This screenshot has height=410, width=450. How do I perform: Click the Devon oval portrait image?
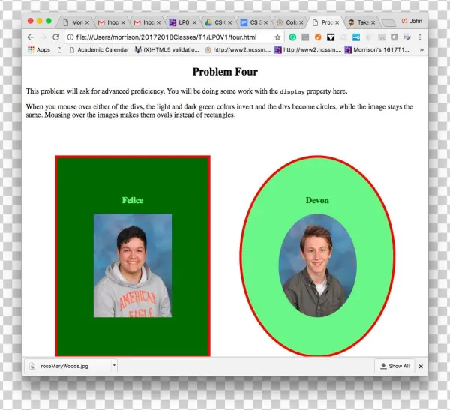pos(317,265)
